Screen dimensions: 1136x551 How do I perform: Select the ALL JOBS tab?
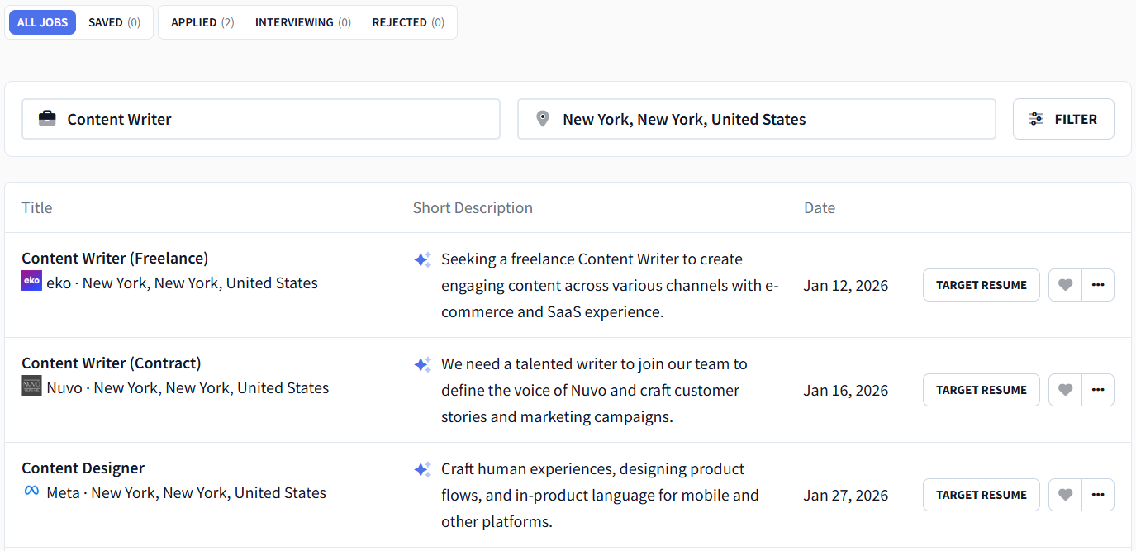coord(42,22)
